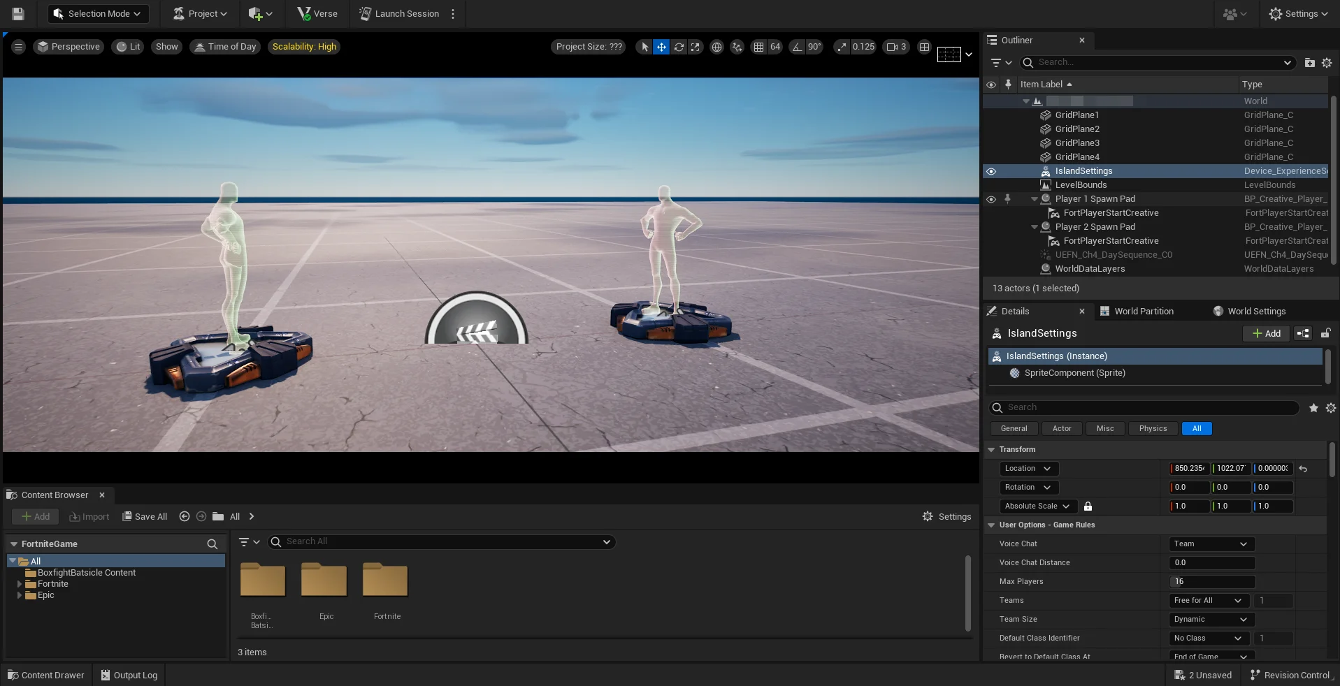Image resolution: width=1340 pixels, height=686 pixels.
Task: Activate the scale gizmo tool
Action: (x=695, y=47)
